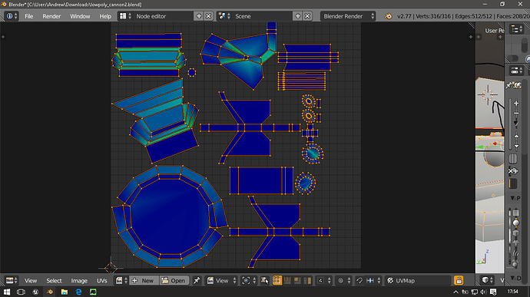Viewport: 530px width, 297px height.
Task: Open the sticky selection mode dropdown
Action: pos(323,280)
